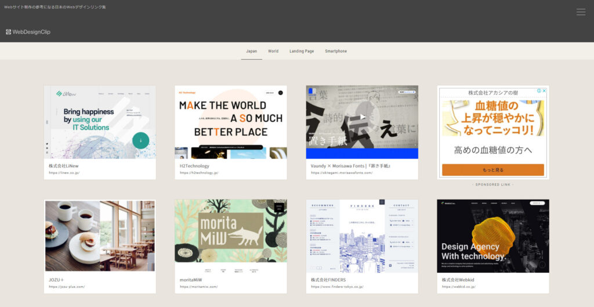Click the 株式会社FINDERS title link
The height and width of the screenshot is (307, 594).
[328, 280]
